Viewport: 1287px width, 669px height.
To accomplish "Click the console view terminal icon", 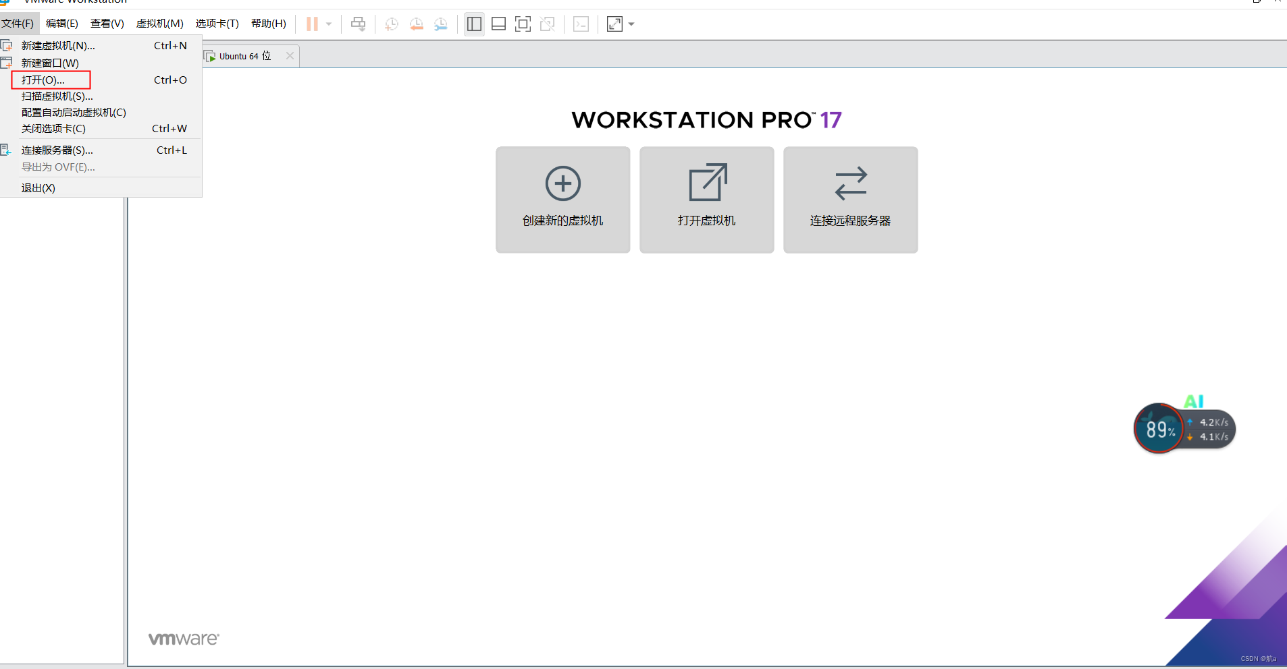I will (x=581, y=24).
